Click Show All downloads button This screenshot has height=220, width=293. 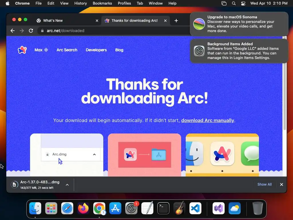click(x=264, y=184)
